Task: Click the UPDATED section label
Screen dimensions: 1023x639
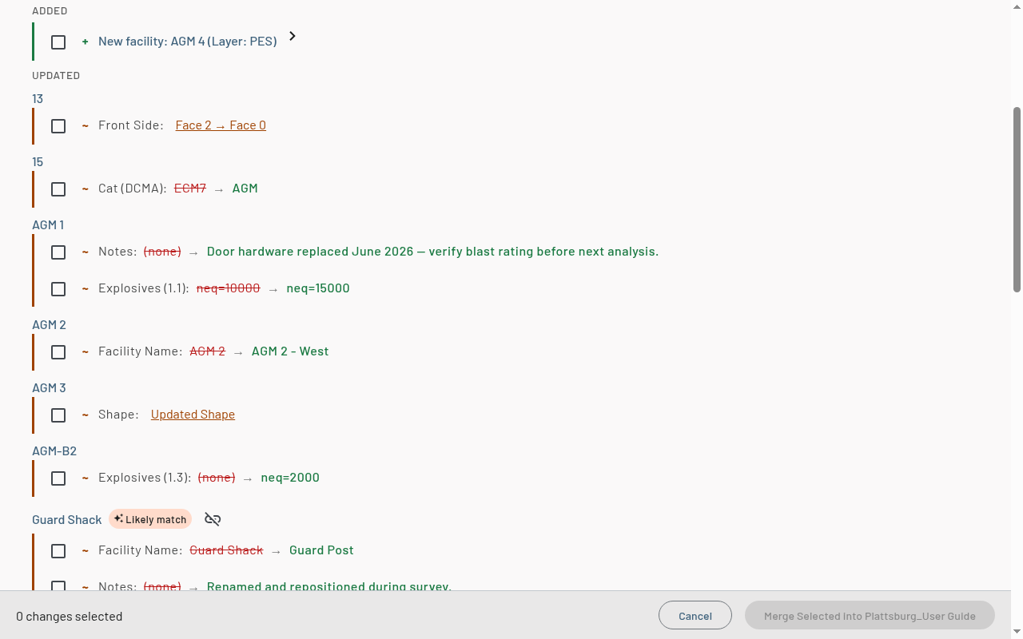Action: tap(56, 76)
